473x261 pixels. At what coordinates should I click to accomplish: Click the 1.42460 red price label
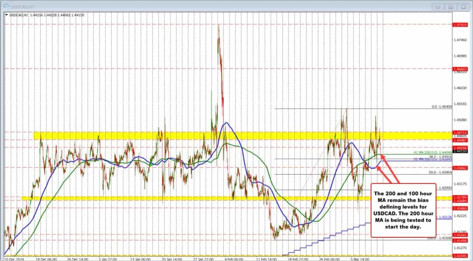pos(462,208)
